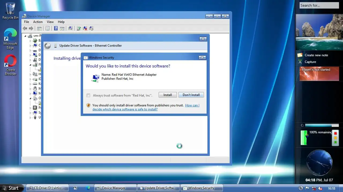Expand the Universal Serial Bus node
Viewport: 343px width, 192px height.
30,118
